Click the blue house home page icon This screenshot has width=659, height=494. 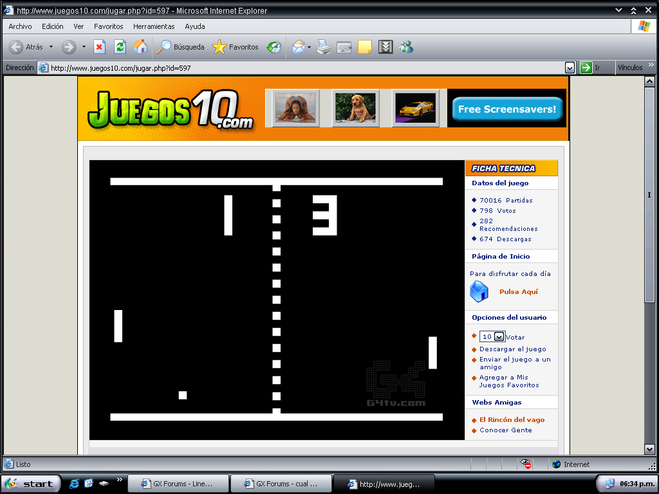(x=479, y=291)
